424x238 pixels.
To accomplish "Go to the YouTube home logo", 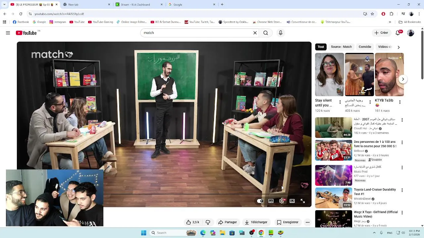I will coord(26,33).
